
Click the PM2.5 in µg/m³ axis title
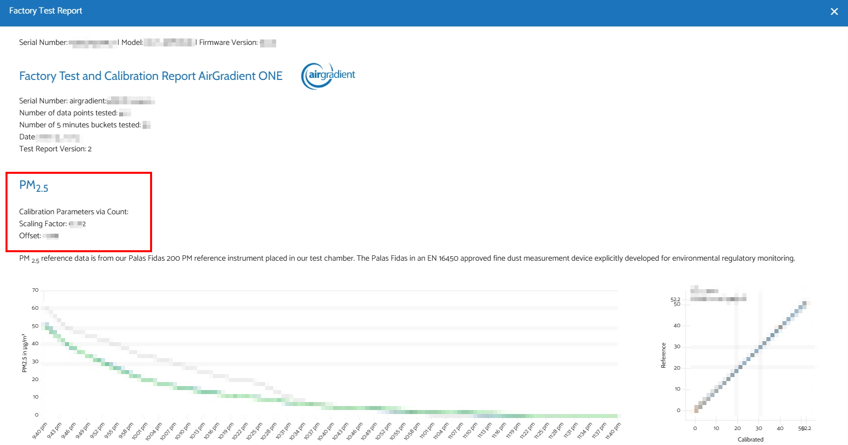[x=24, y=353]
